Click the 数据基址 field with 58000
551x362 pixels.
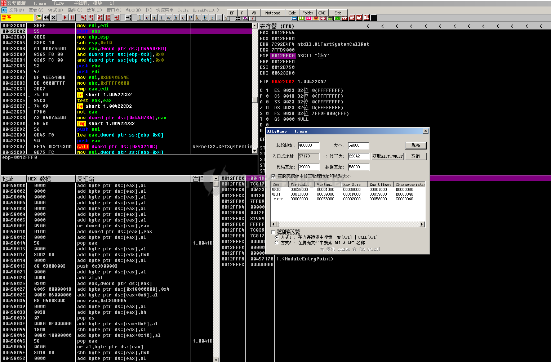(x=359, y=167)
